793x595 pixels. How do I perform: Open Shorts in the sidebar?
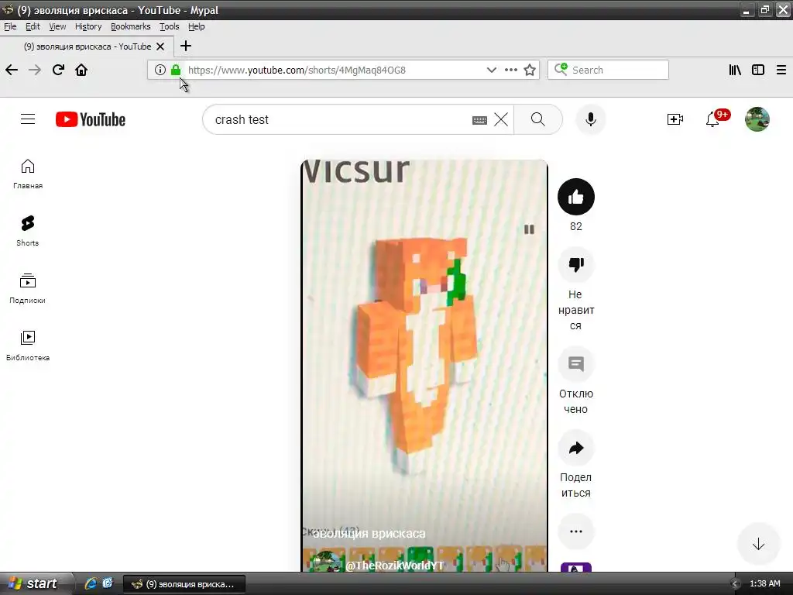click(x=28, y=231)
